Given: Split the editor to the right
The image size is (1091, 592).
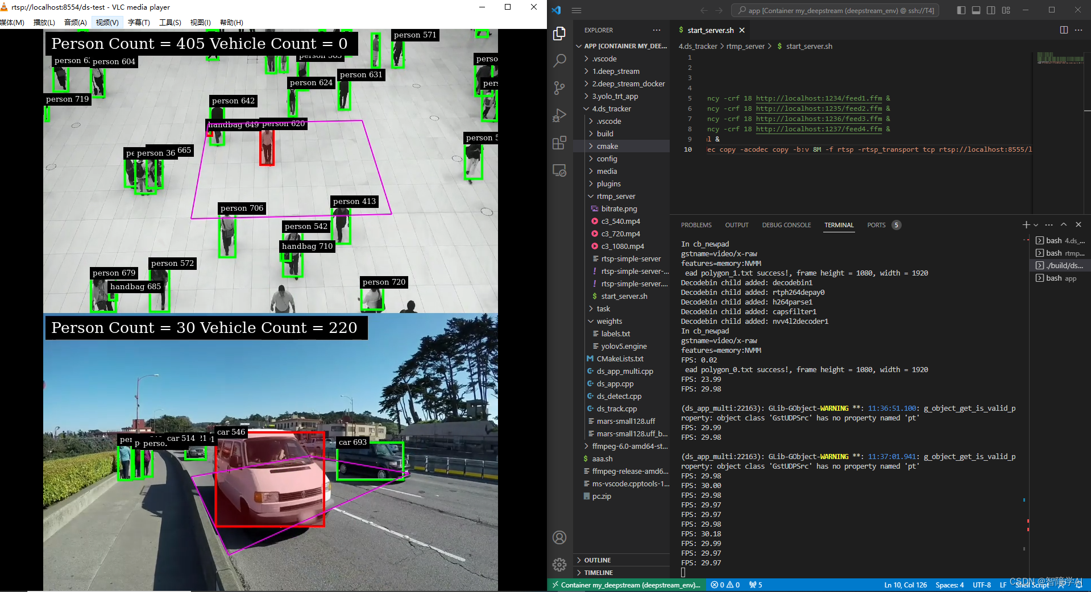Looking at the screenshot, I should [1064, 30].
